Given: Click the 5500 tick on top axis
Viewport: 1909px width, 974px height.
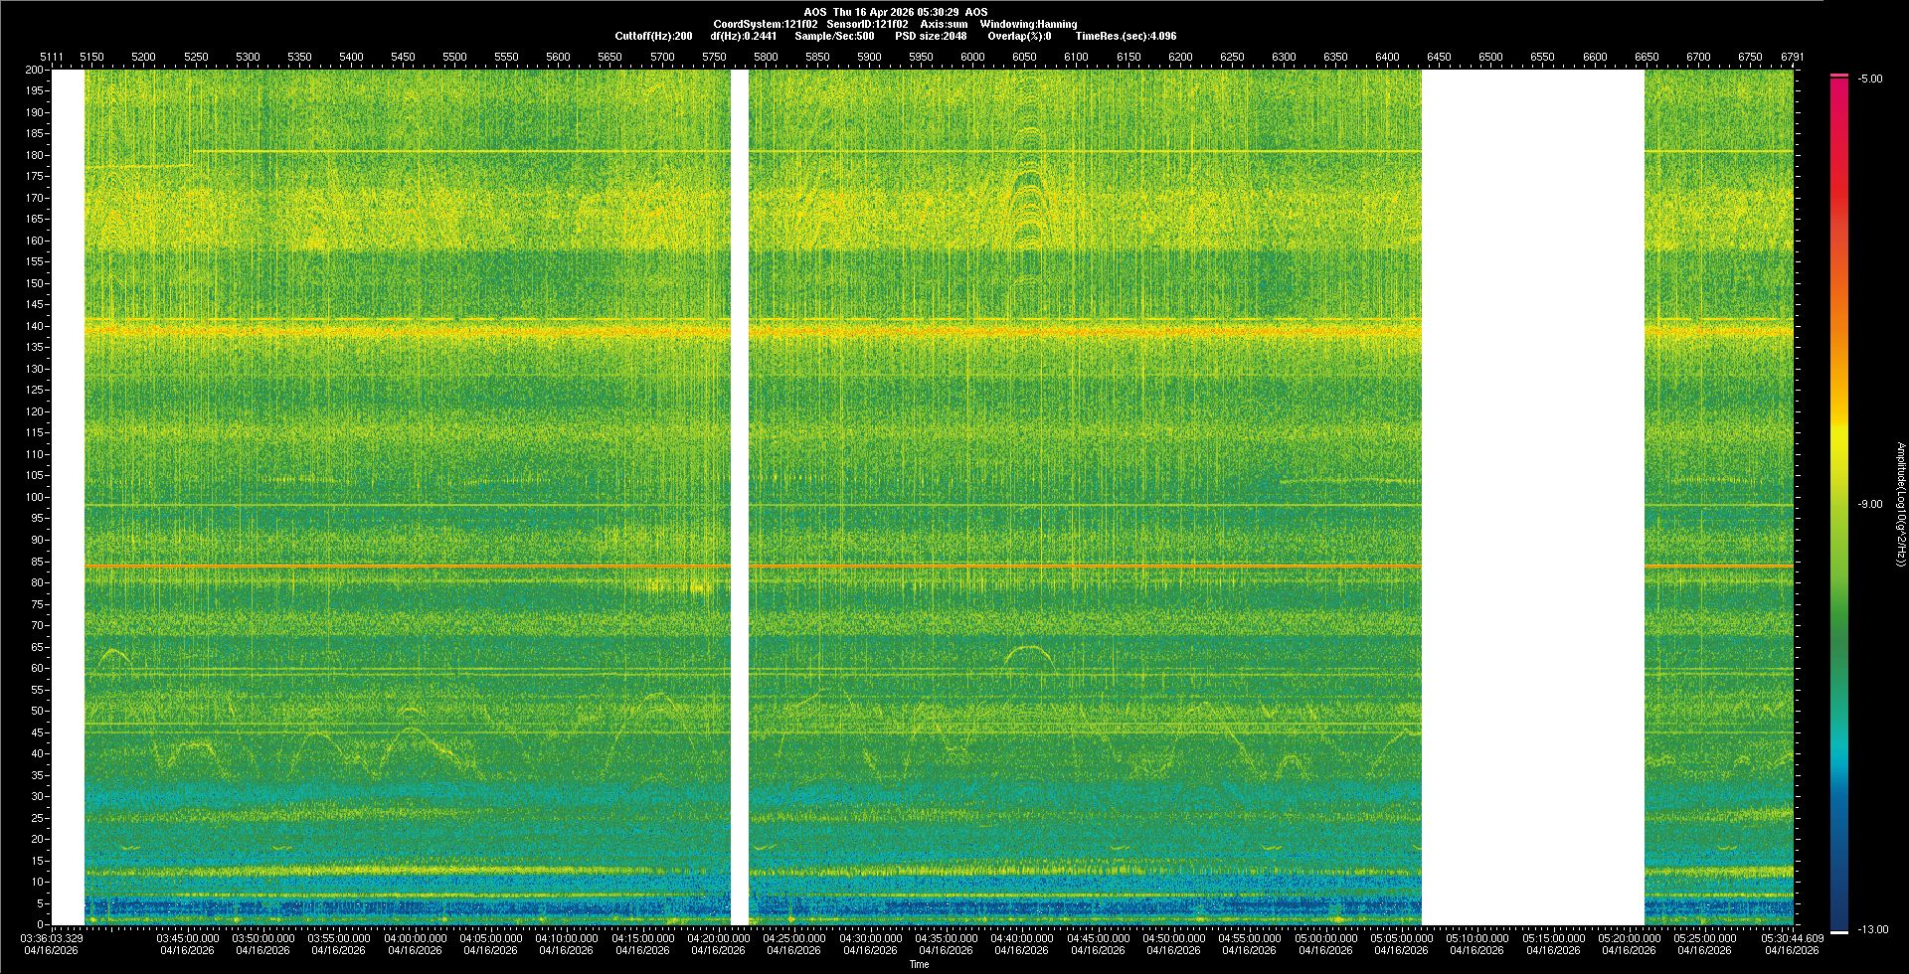Looking at the screenshot, I should coord(454,58).
